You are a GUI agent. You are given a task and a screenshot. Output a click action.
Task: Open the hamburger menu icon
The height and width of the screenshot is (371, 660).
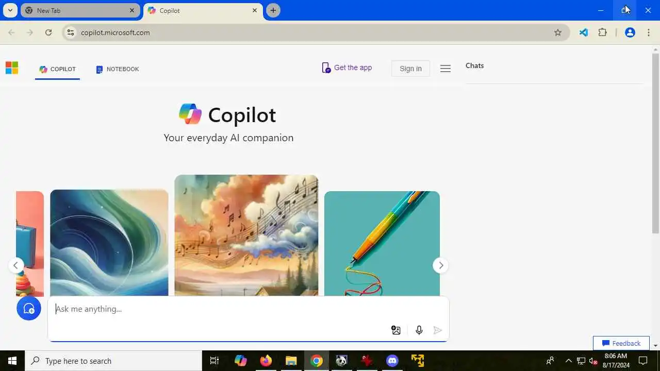[445, 69]
